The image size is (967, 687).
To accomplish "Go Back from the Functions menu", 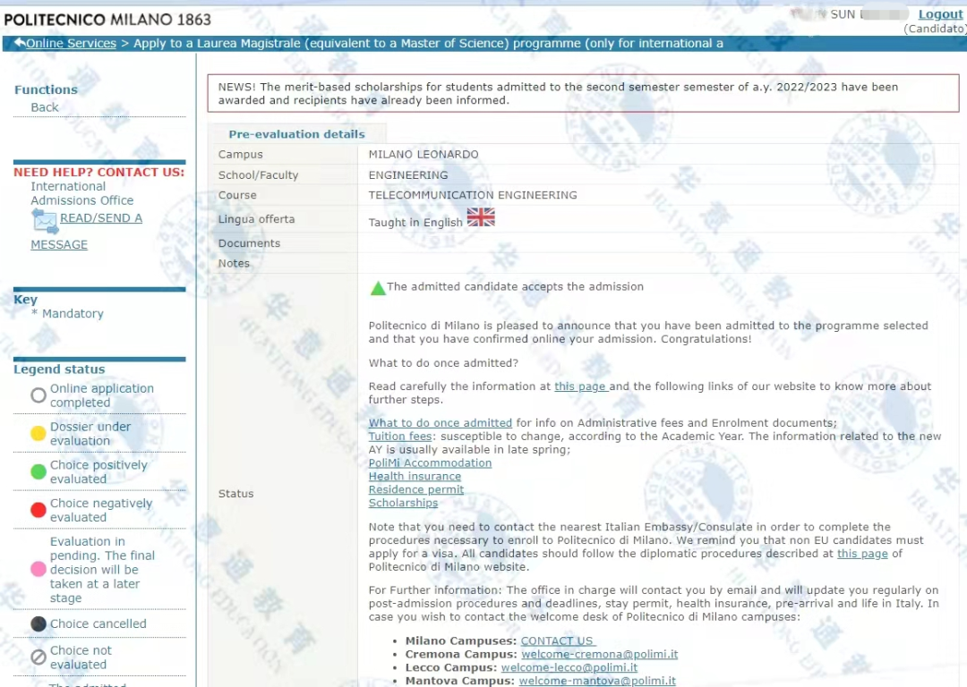I will pos(45,107).
